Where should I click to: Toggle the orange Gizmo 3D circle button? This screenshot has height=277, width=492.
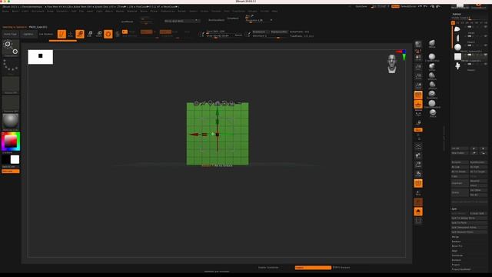pos(108,34)
